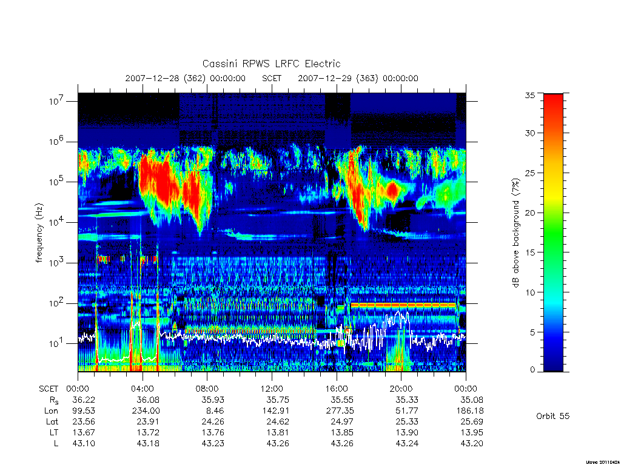This screenshot has width=621, height=465.
Task: Click the Rs value 35.75
Action: [278, 400]
